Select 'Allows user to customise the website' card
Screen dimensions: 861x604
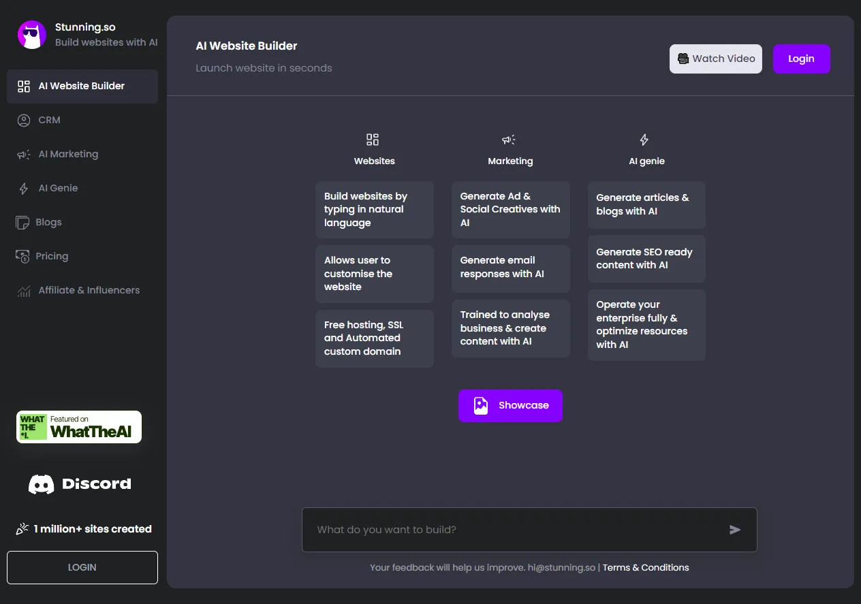[375, 274]
